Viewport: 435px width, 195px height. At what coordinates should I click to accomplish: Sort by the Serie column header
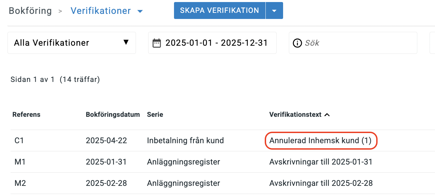point(155,114)
